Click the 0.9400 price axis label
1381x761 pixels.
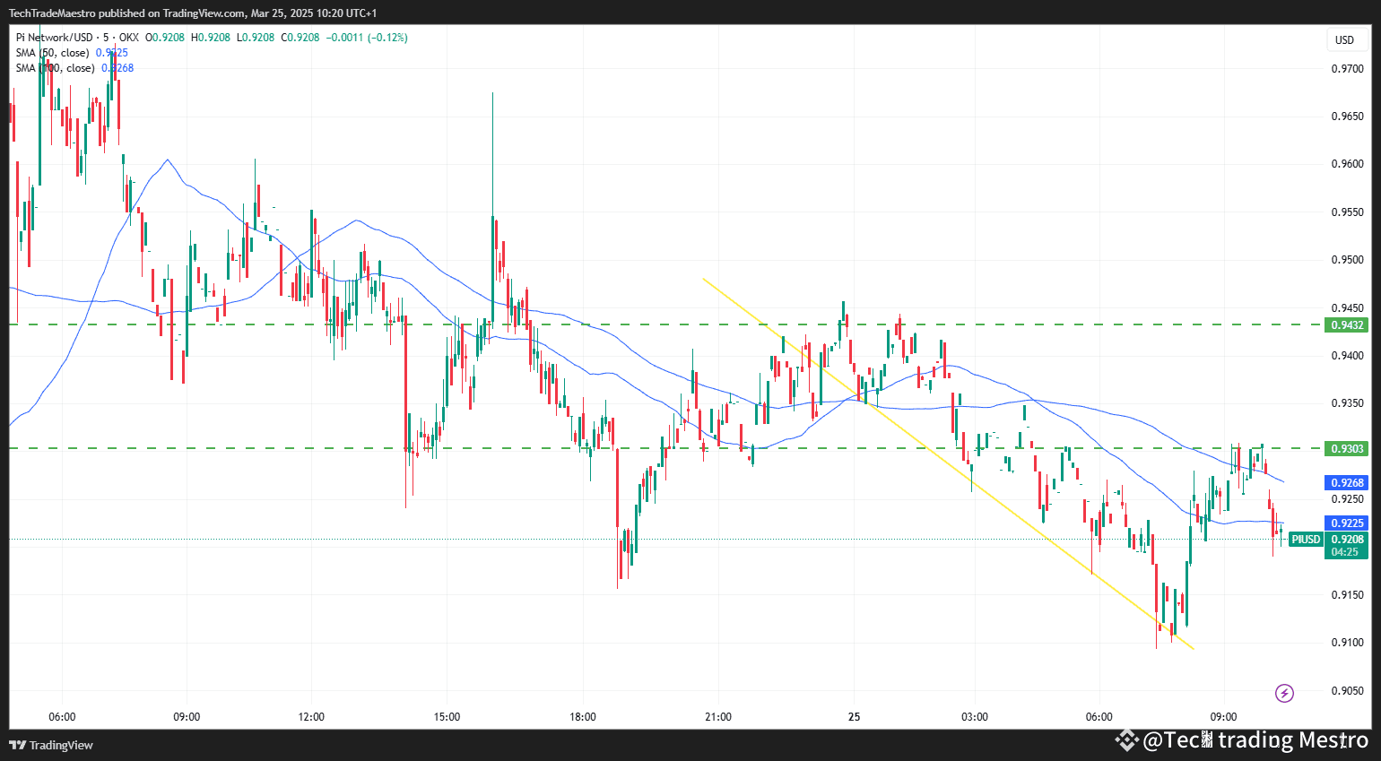1347,356
